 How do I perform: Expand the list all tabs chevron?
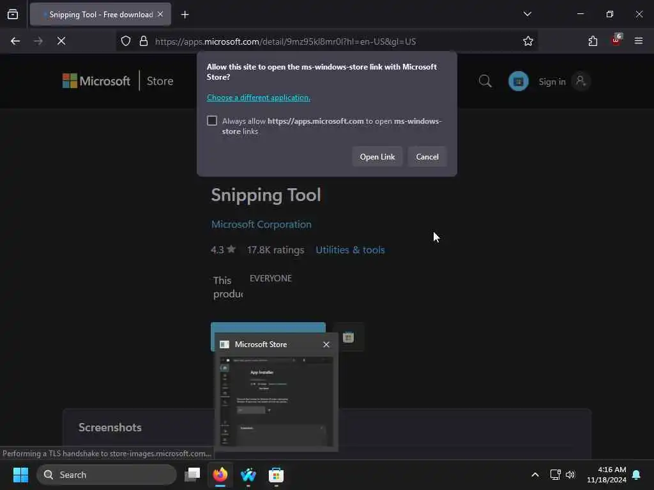point(527,14)
